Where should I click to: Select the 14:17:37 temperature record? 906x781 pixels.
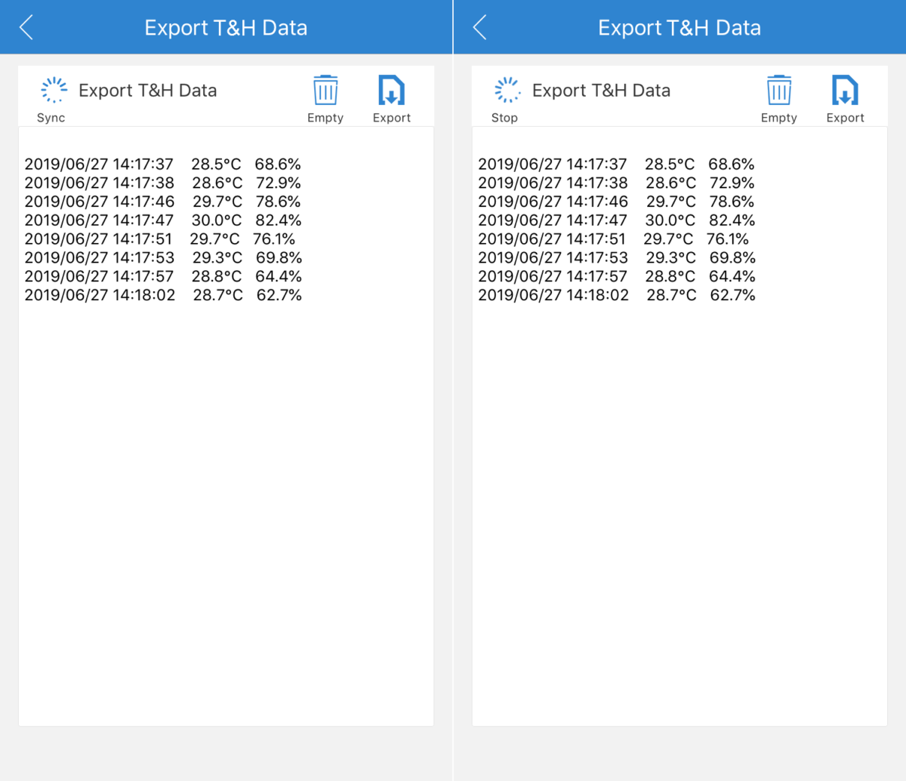coord(162,163)
